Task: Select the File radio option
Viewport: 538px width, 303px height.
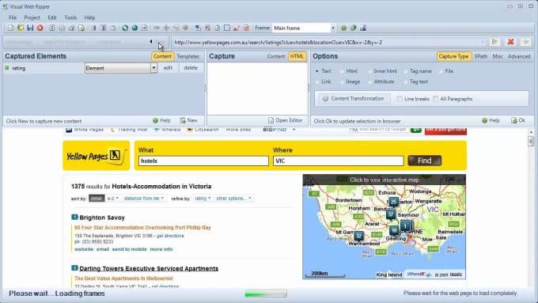Action: pos(441,71)
